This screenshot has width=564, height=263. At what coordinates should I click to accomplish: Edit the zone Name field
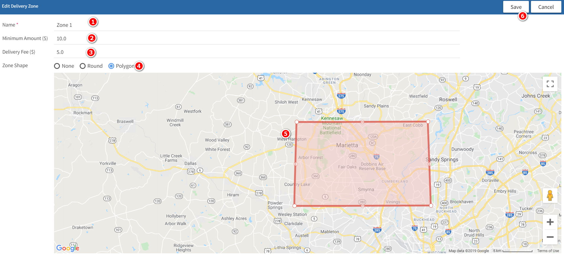(257, 25)
